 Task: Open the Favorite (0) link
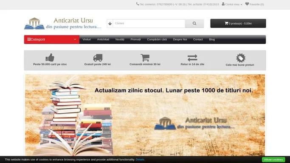[x=254, y=4]
